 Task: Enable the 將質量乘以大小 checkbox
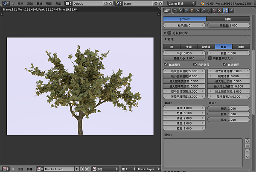(210, 58)
